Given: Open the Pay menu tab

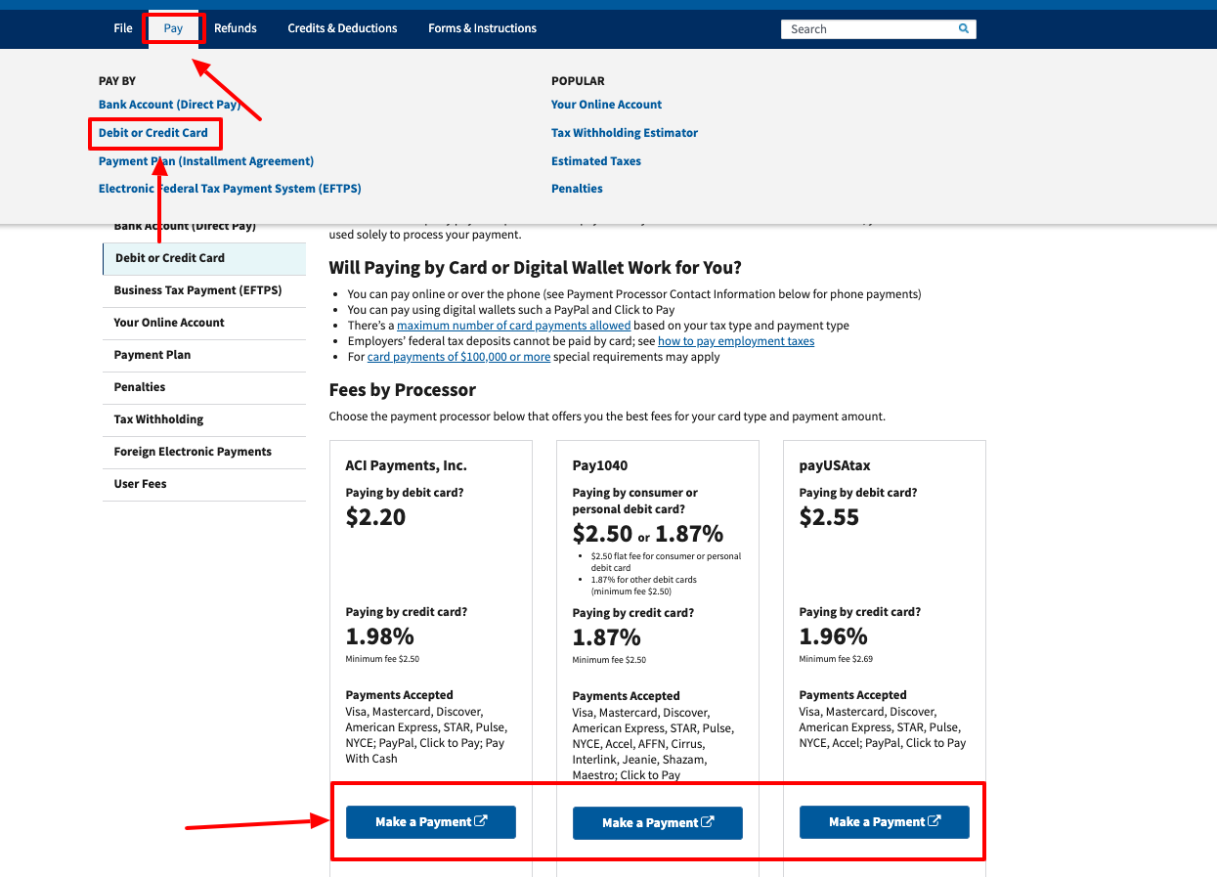Looking at the screenshot, I should click(174, 28).
